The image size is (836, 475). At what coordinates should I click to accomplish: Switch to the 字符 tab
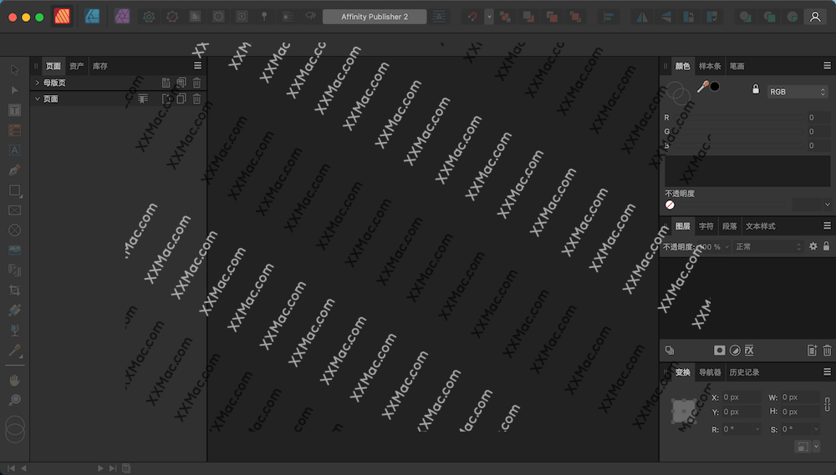click(706, 226)
